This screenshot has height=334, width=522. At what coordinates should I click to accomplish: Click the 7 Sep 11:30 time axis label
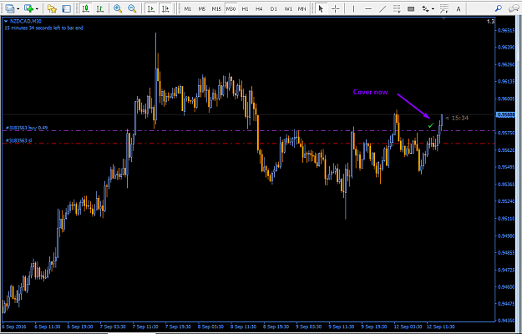coord(145,326)
